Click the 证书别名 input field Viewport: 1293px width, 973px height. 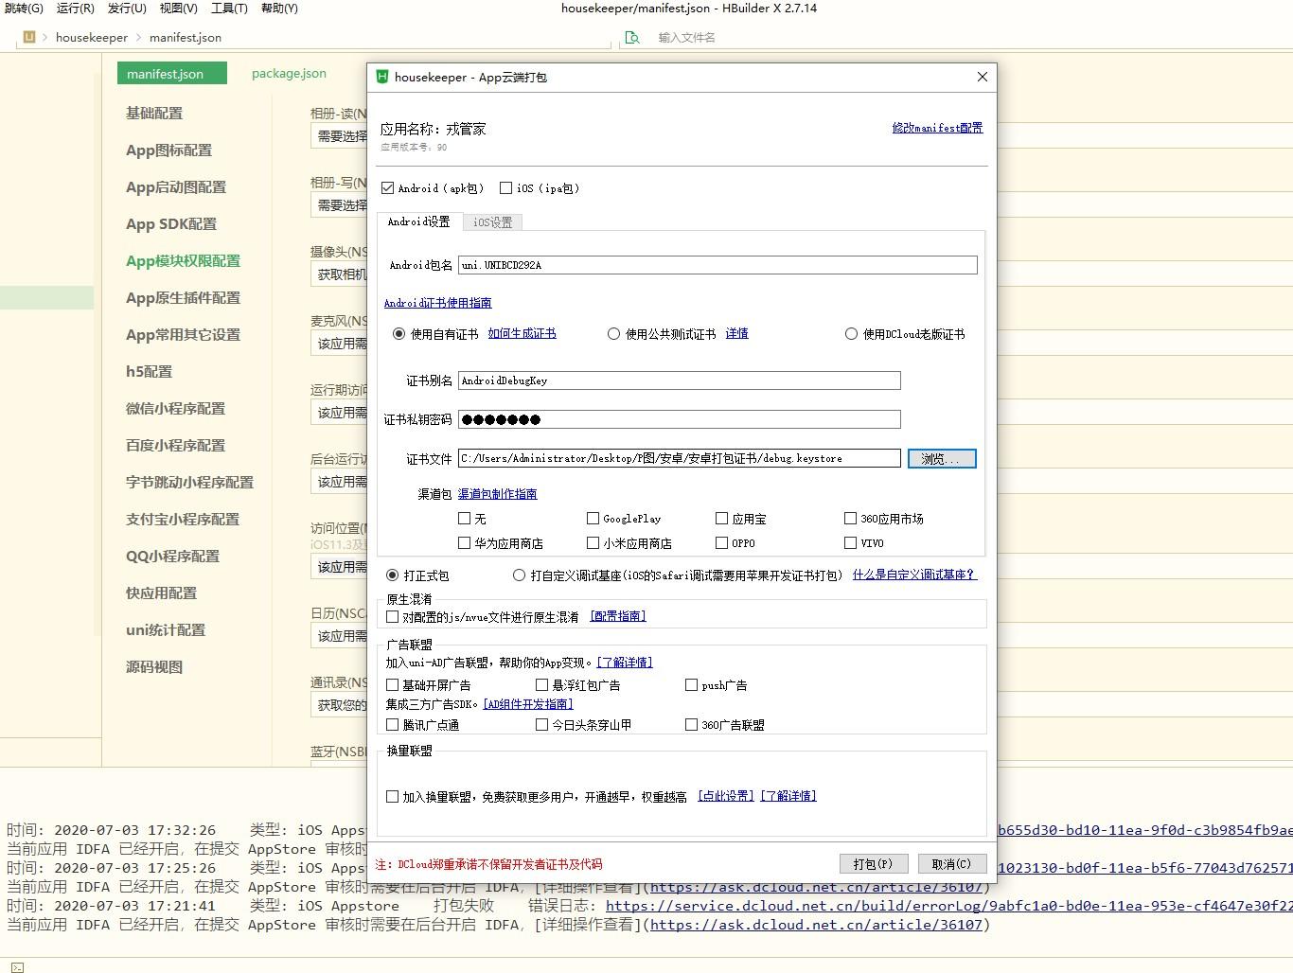(680, 380)
